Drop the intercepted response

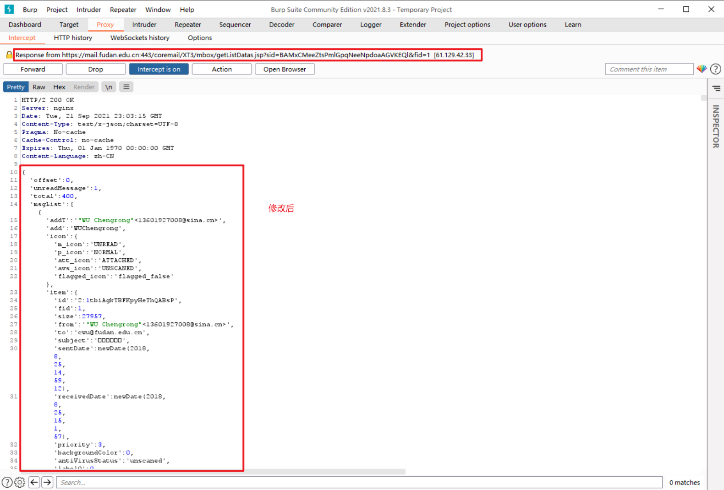[96, 69]
